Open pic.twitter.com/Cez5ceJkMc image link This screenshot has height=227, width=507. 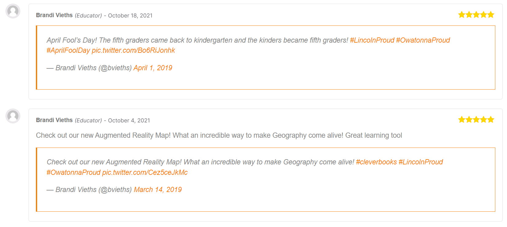(145, 172)
